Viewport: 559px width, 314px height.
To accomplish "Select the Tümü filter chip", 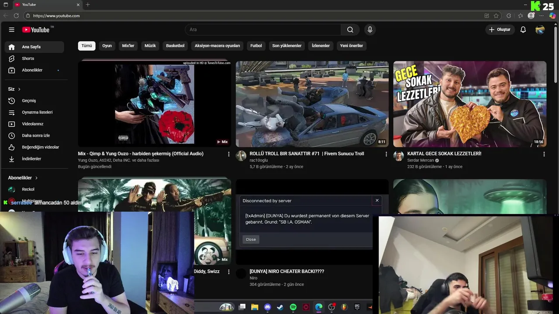I will [86, 46].
